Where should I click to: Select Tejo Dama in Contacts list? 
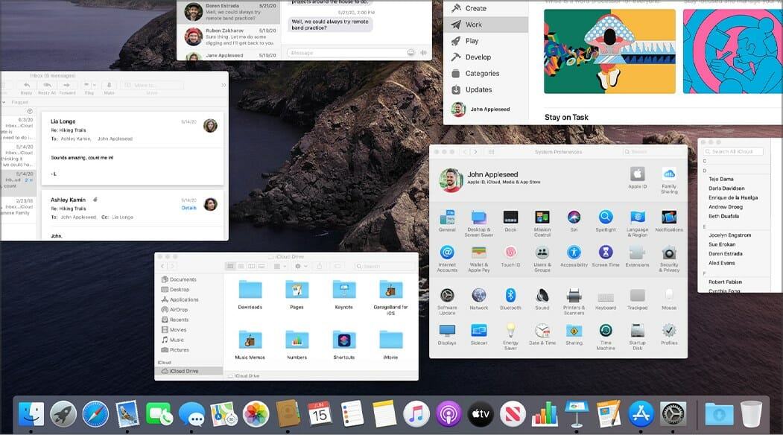(x=721, y=179)
